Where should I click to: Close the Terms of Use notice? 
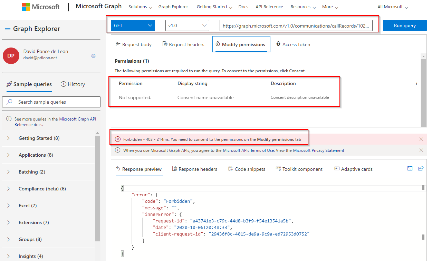[421, 150]
